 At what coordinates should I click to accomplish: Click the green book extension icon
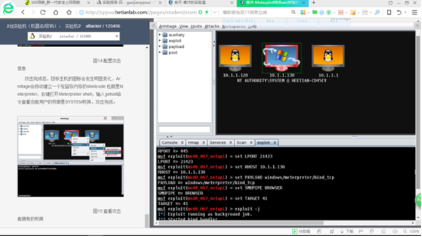pyautogui.click(x=315, y=12)
